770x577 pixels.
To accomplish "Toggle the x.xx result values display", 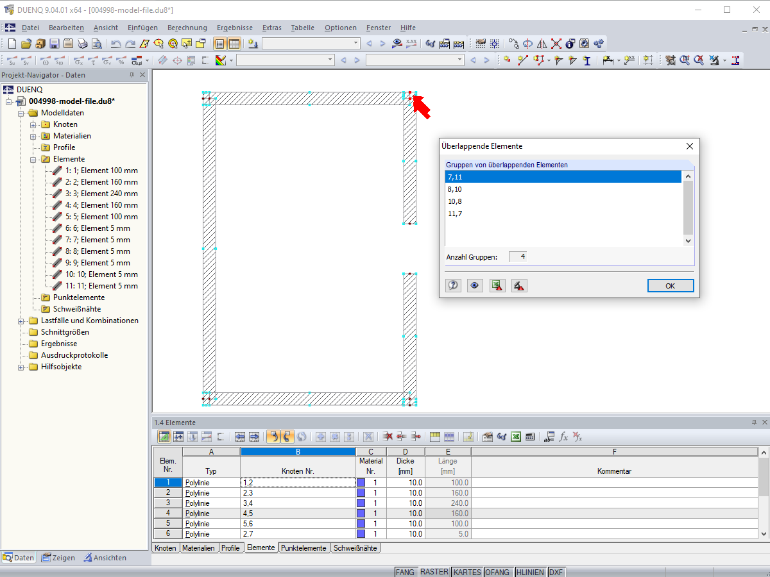I will [411, 44].
